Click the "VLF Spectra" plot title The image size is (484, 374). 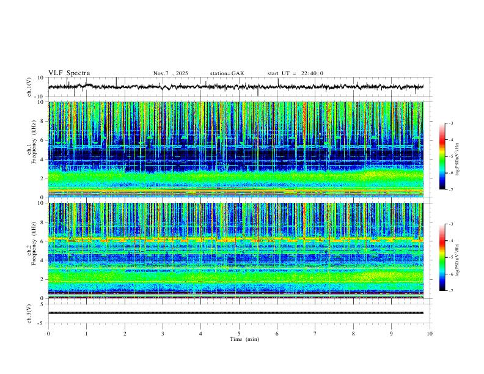[x=69, y=73]
